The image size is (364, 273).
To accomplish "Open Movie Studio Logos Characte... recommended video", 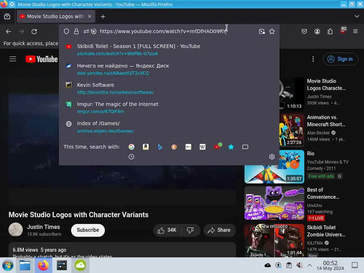I will (326, 85).
